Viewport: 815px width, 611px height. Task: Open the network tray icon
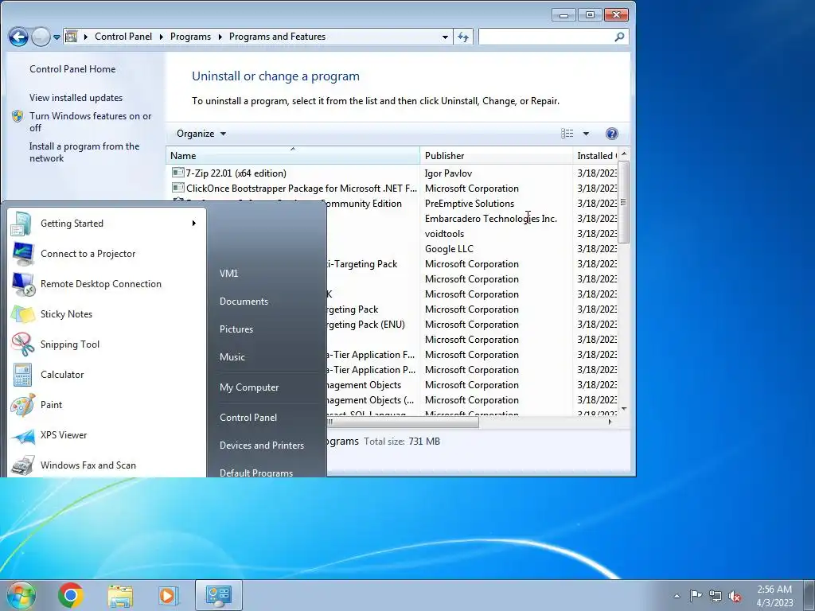pyautogui.click(x=716, y=596)
